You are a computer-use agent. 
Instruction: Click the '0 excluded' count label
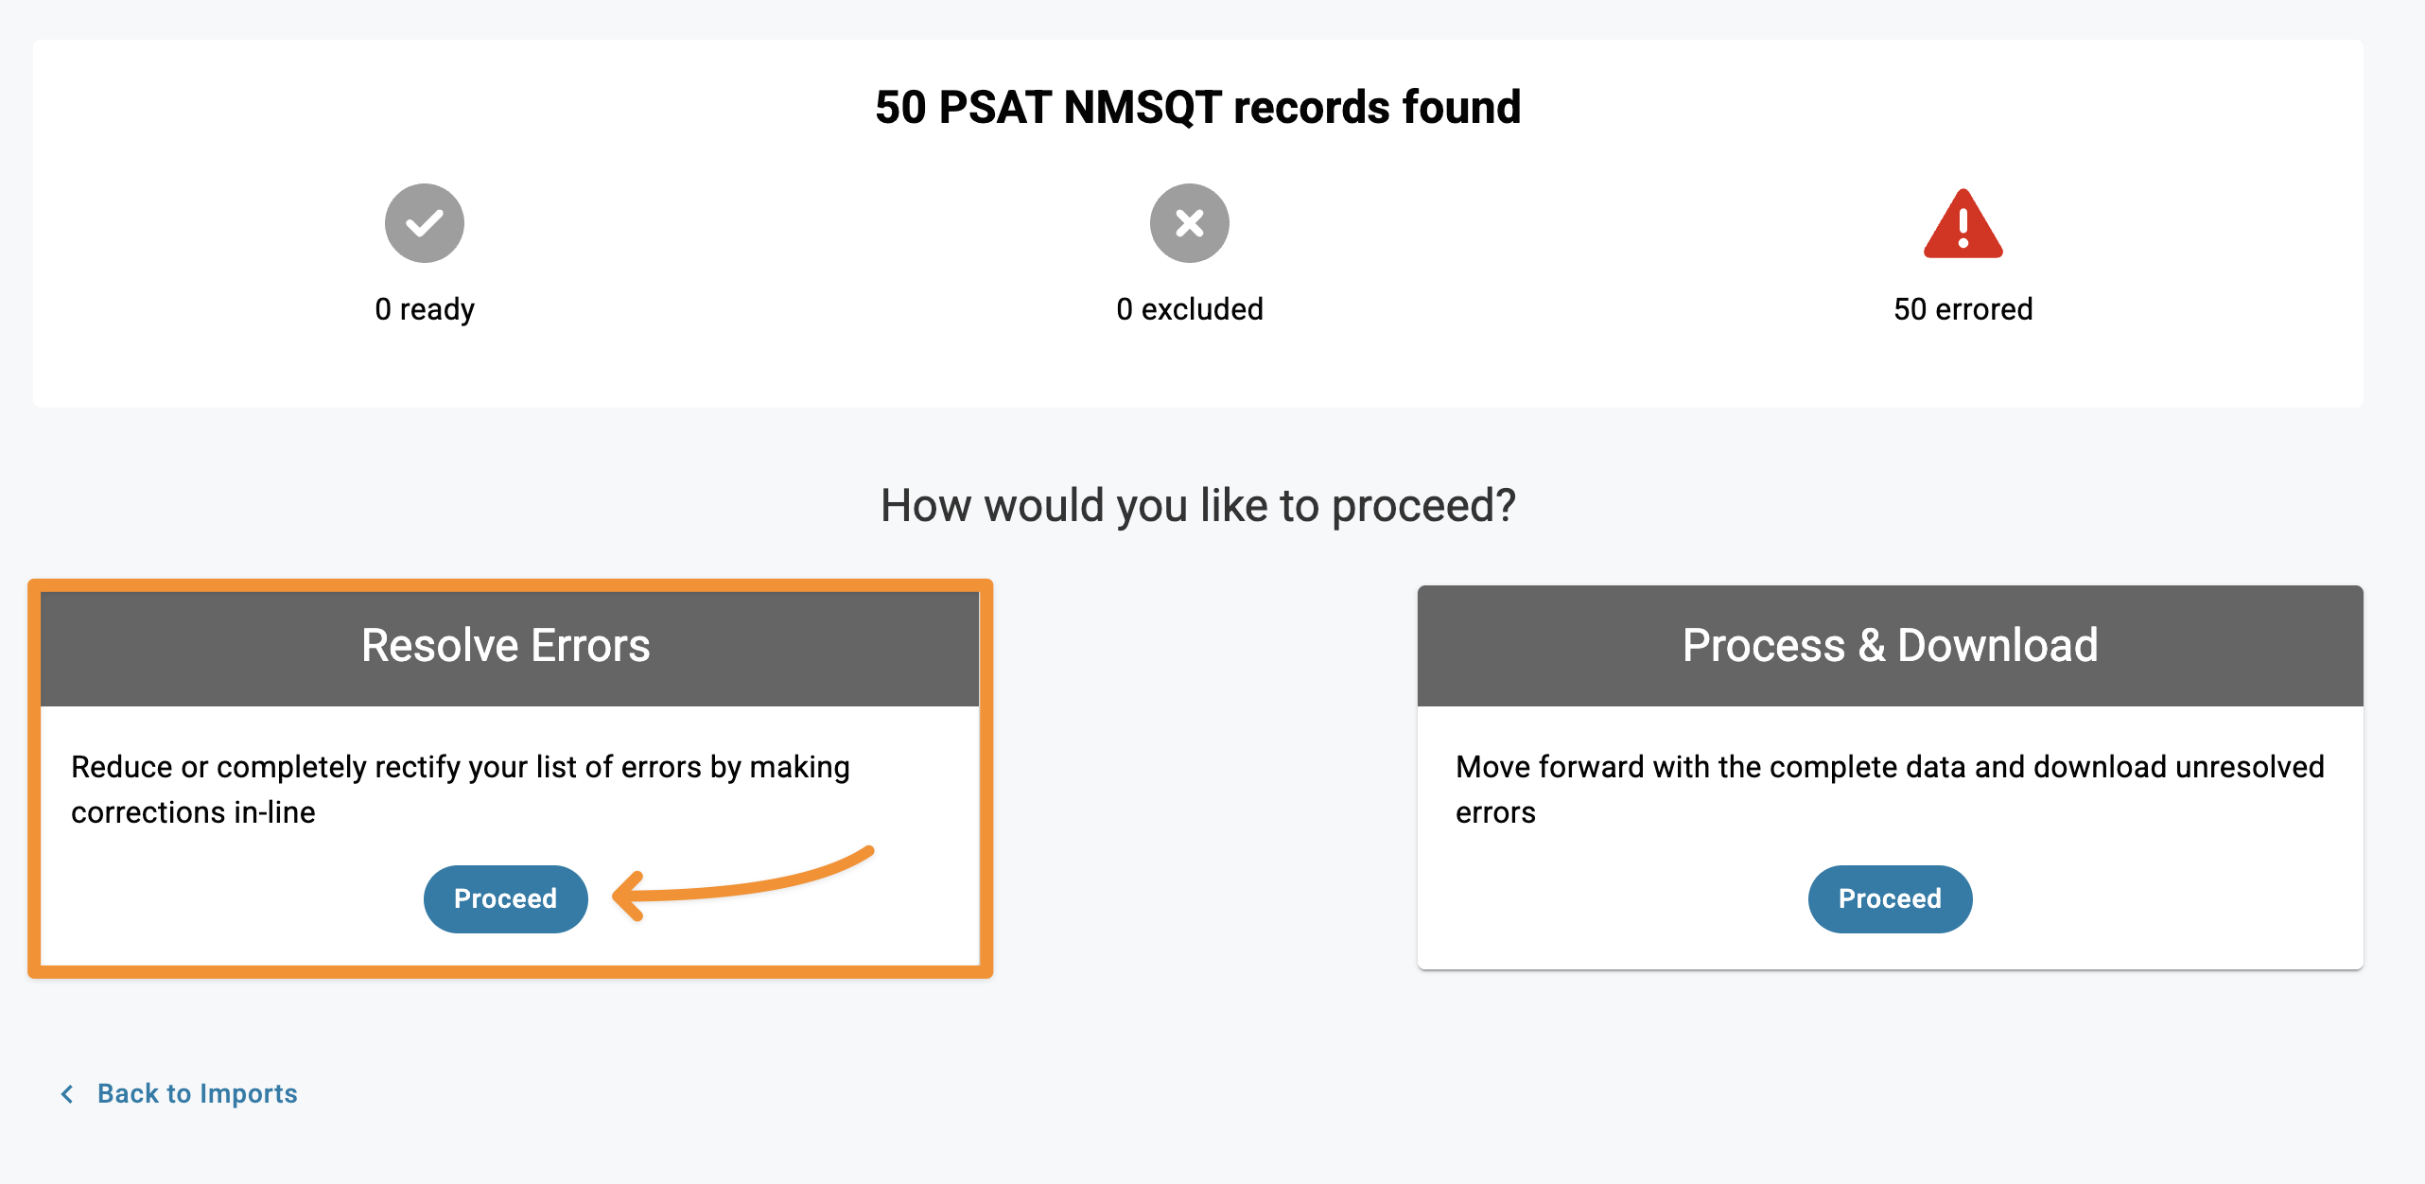coord(1189,309)
